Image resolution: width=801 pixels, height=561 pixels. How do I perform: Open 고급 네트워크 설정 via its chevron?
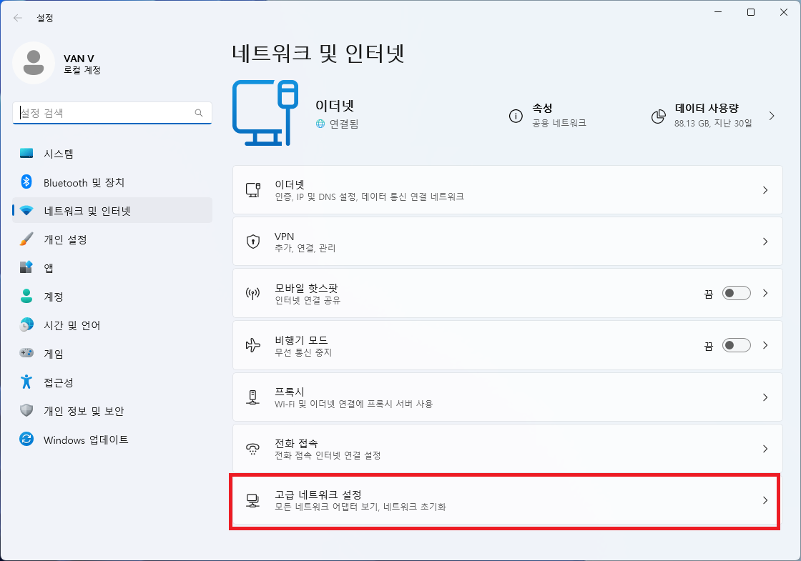tap(764, 500)
